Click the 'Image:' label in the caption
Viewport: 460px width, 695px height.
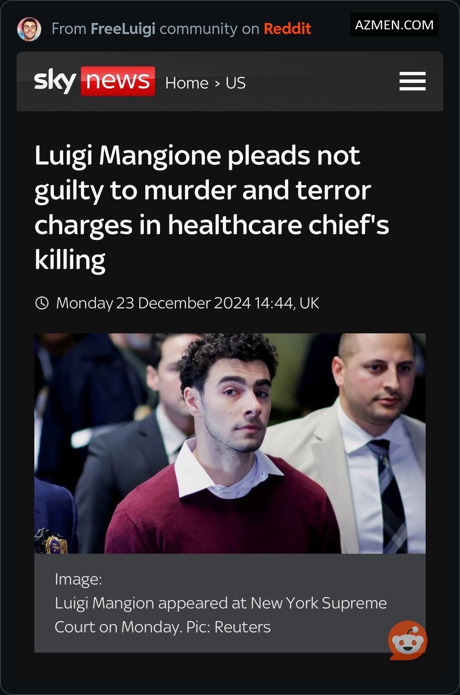tap(78, 579)
